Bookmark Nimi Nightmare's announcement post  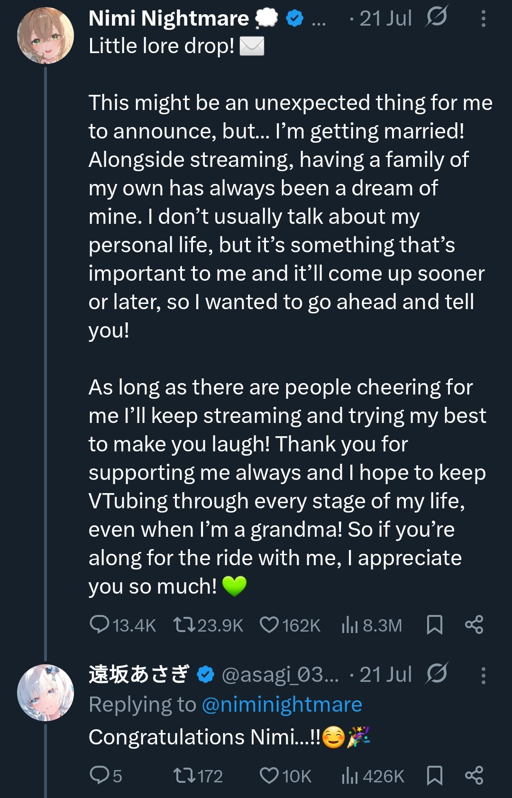pos(434,624)
